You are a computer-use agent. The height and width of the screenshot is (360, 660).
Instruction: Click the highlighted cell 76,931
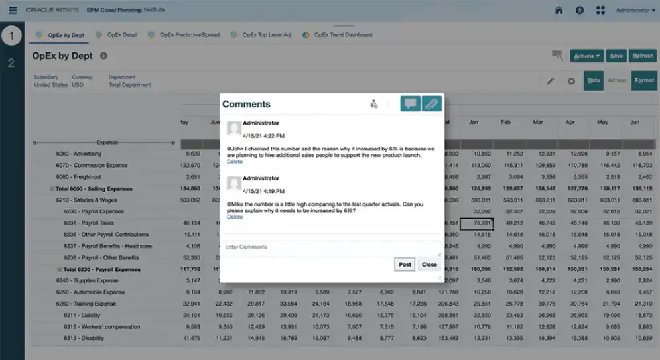pyautogui.click(x=476, y=223)
